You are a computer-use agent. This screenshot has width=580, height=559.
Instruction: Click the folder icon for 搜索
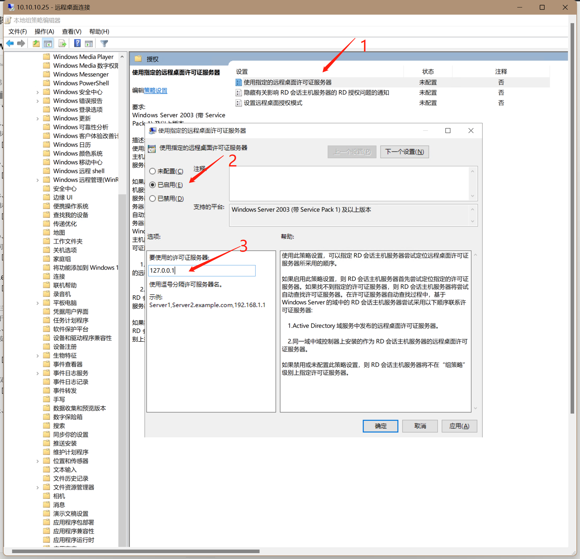[x=47, y=426]
